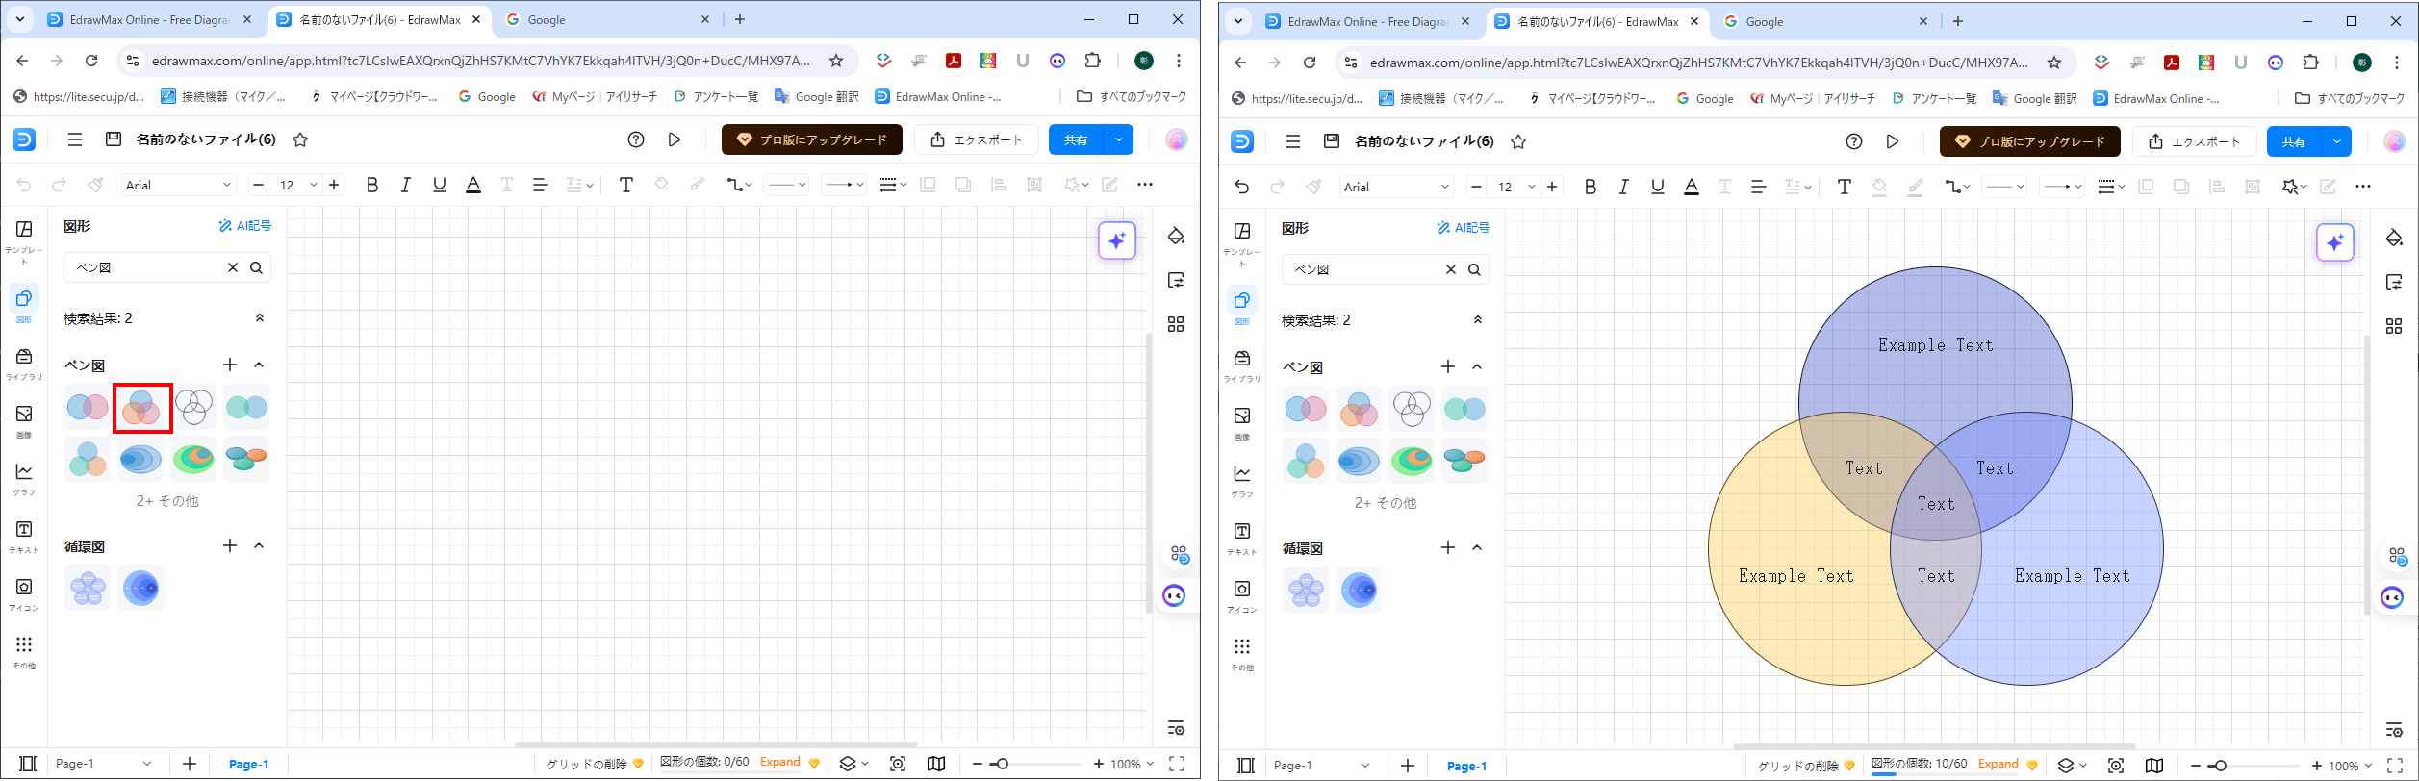2419x781 pixels.
Task: Select Page-1 tab in left window status bar
Action: click(249, 764)
